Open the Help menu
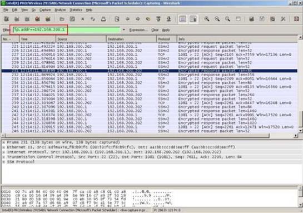 tap(89, 10)
